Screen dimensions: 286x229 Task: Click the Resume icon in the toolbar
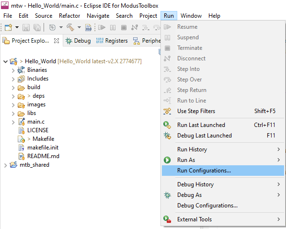(x=102, y=28)
